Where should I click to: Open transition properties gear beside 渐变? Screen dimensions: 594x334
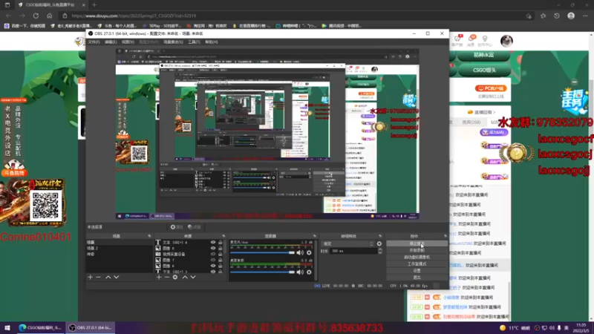[379, 244]
